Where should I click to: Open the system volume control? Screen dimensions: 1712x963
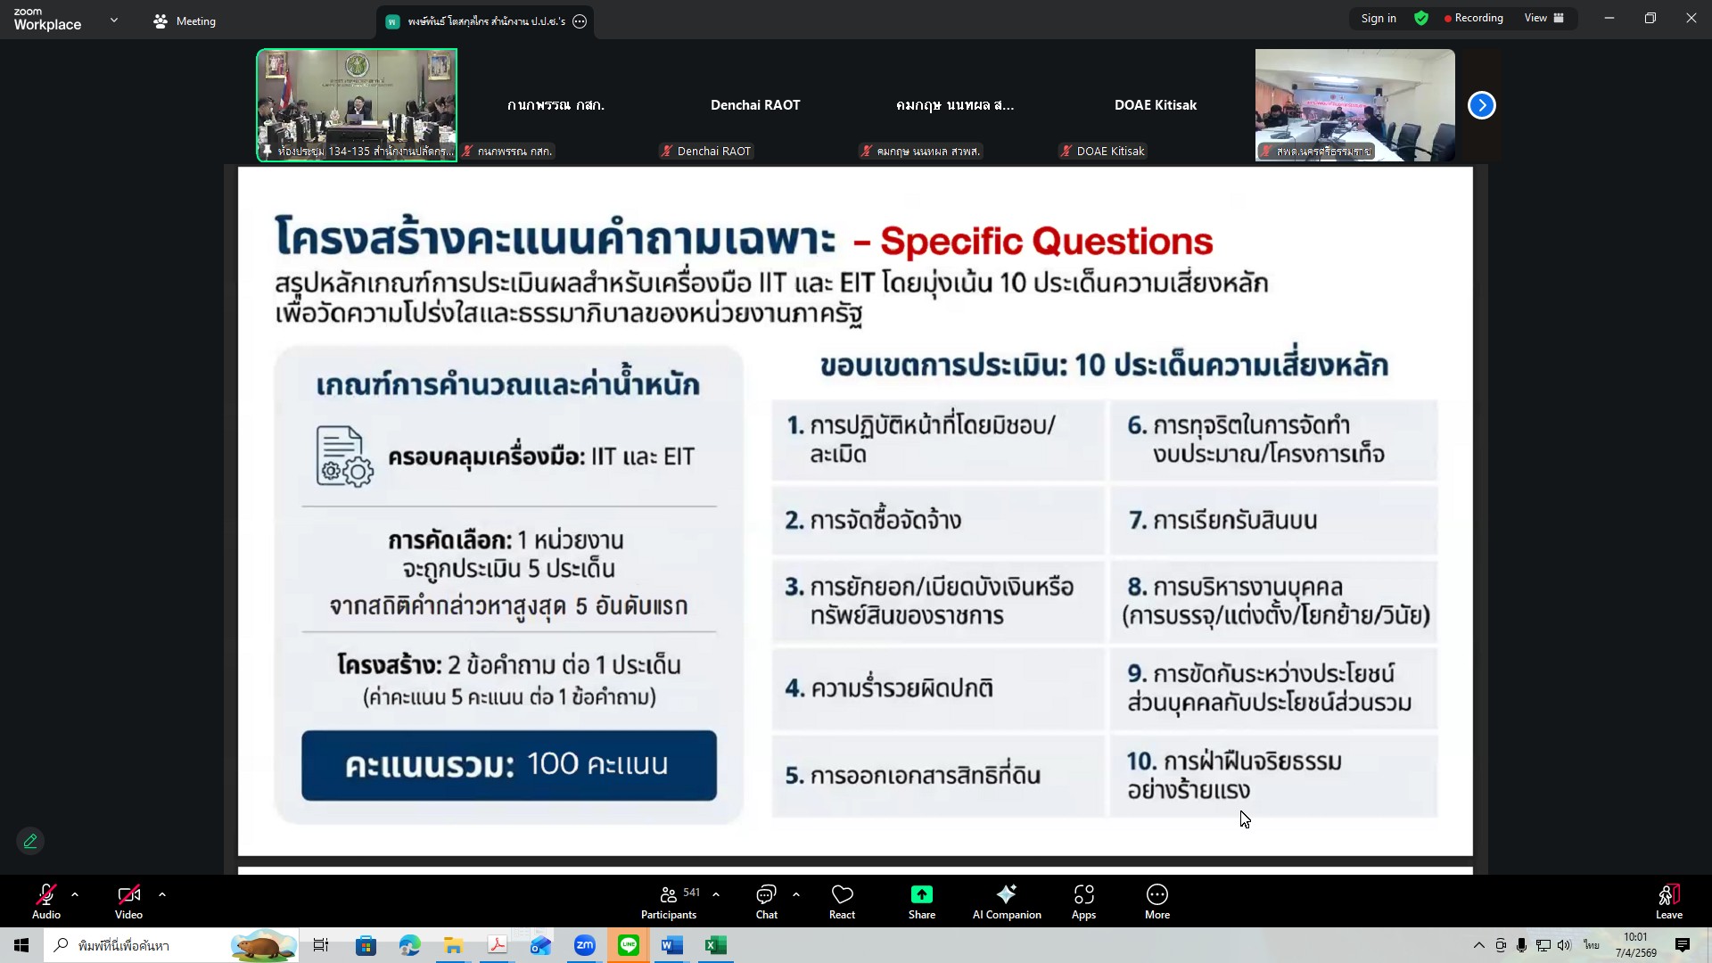[x=1565, y=945]
